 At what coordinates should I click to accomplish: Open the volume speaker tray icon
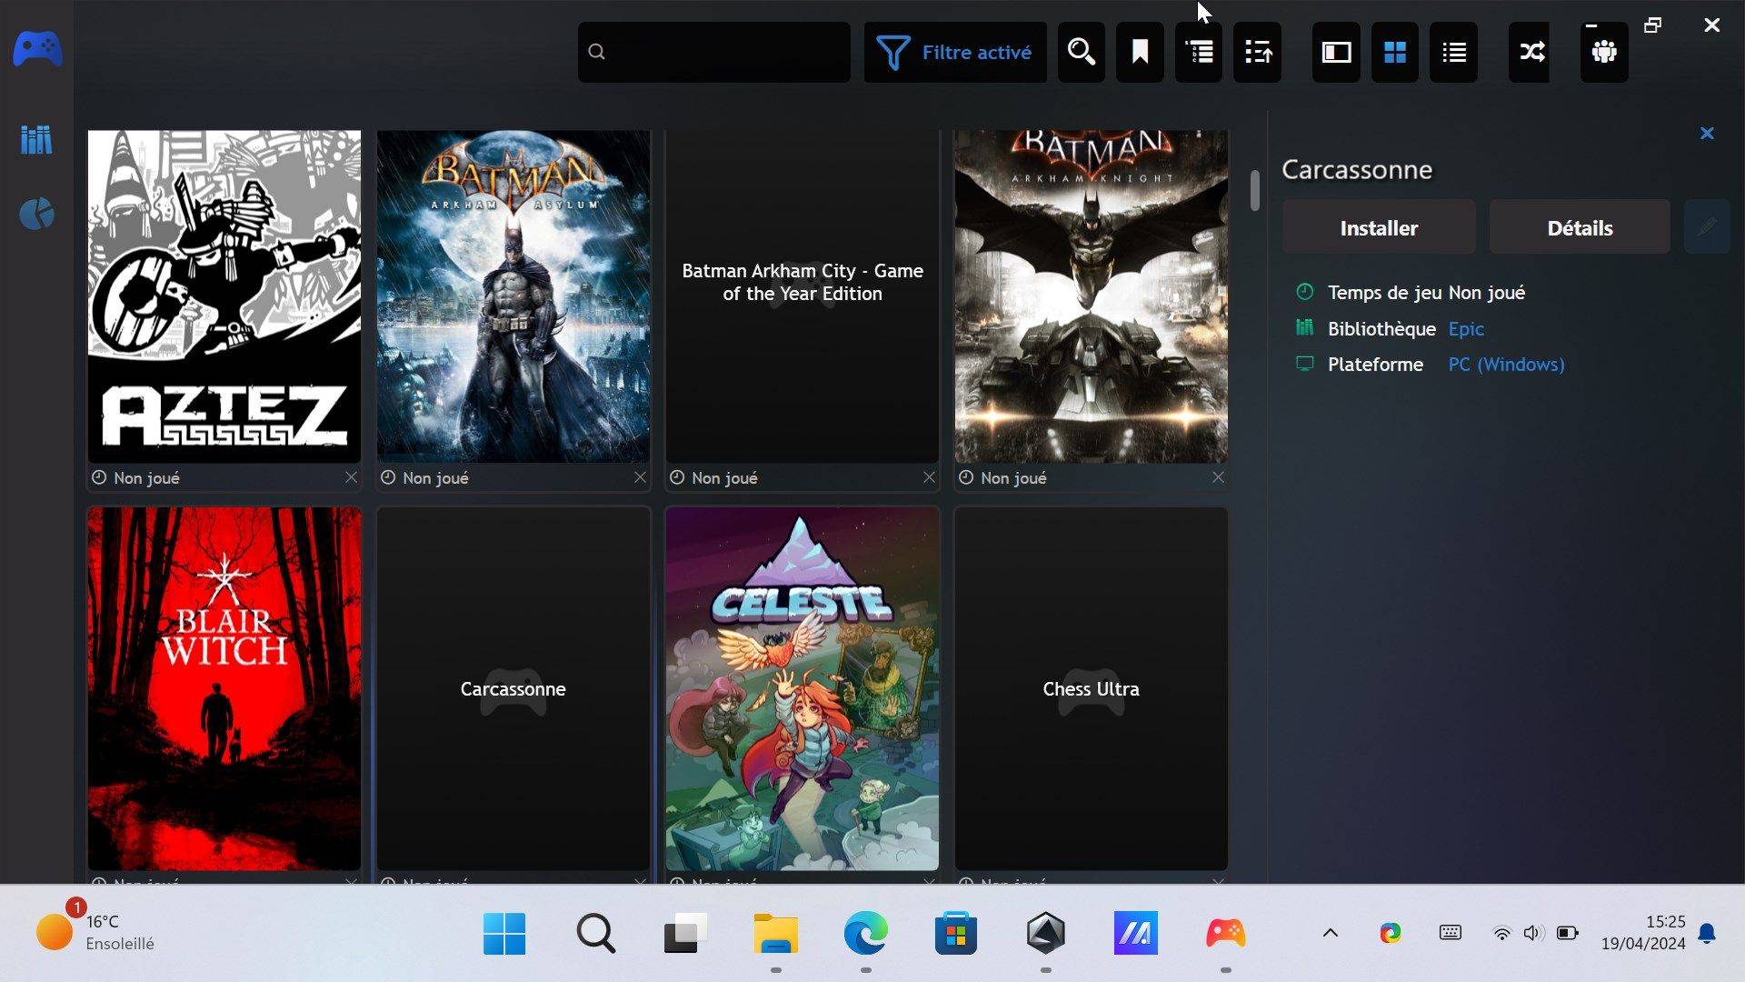[x=1533, y=933]
